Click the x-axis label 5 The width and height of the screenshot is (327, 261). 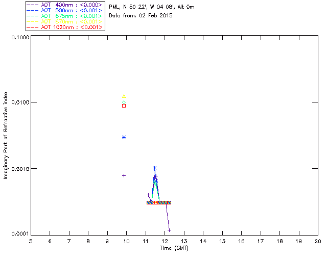click(31, 242)
